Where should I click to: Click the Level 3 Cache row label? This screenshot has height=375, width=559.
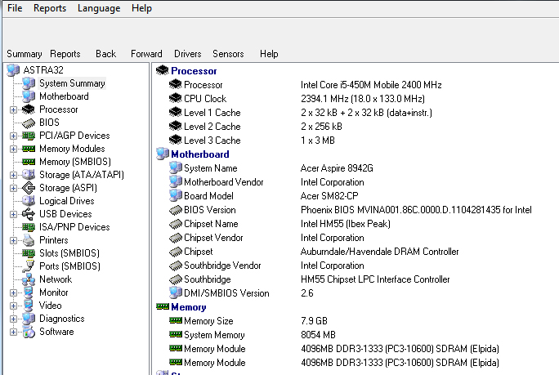pos(212,141)
